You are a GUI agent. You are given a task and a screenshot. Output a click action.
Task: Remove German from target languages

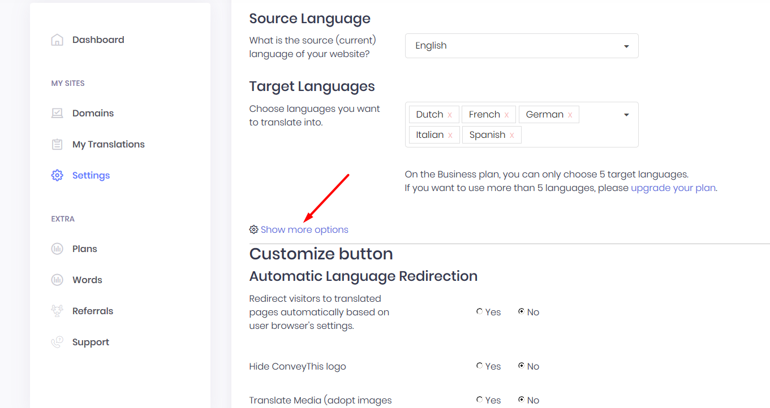point(570,115)
